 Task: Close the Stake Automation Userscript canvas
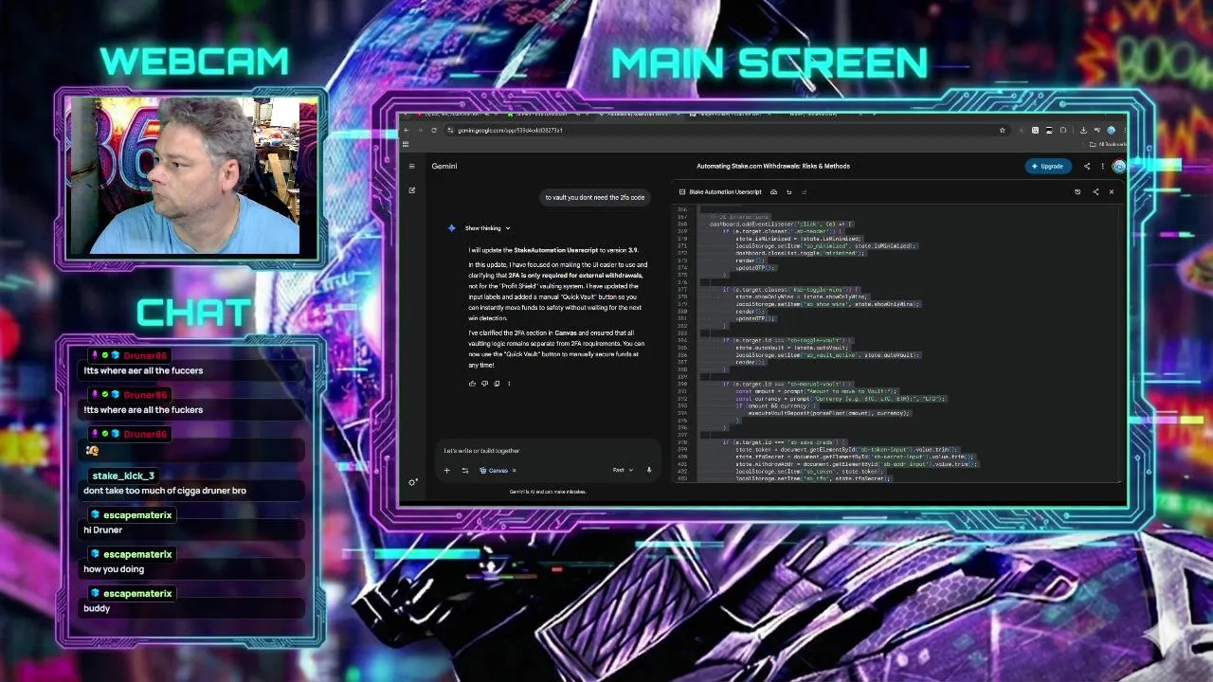1112,192
